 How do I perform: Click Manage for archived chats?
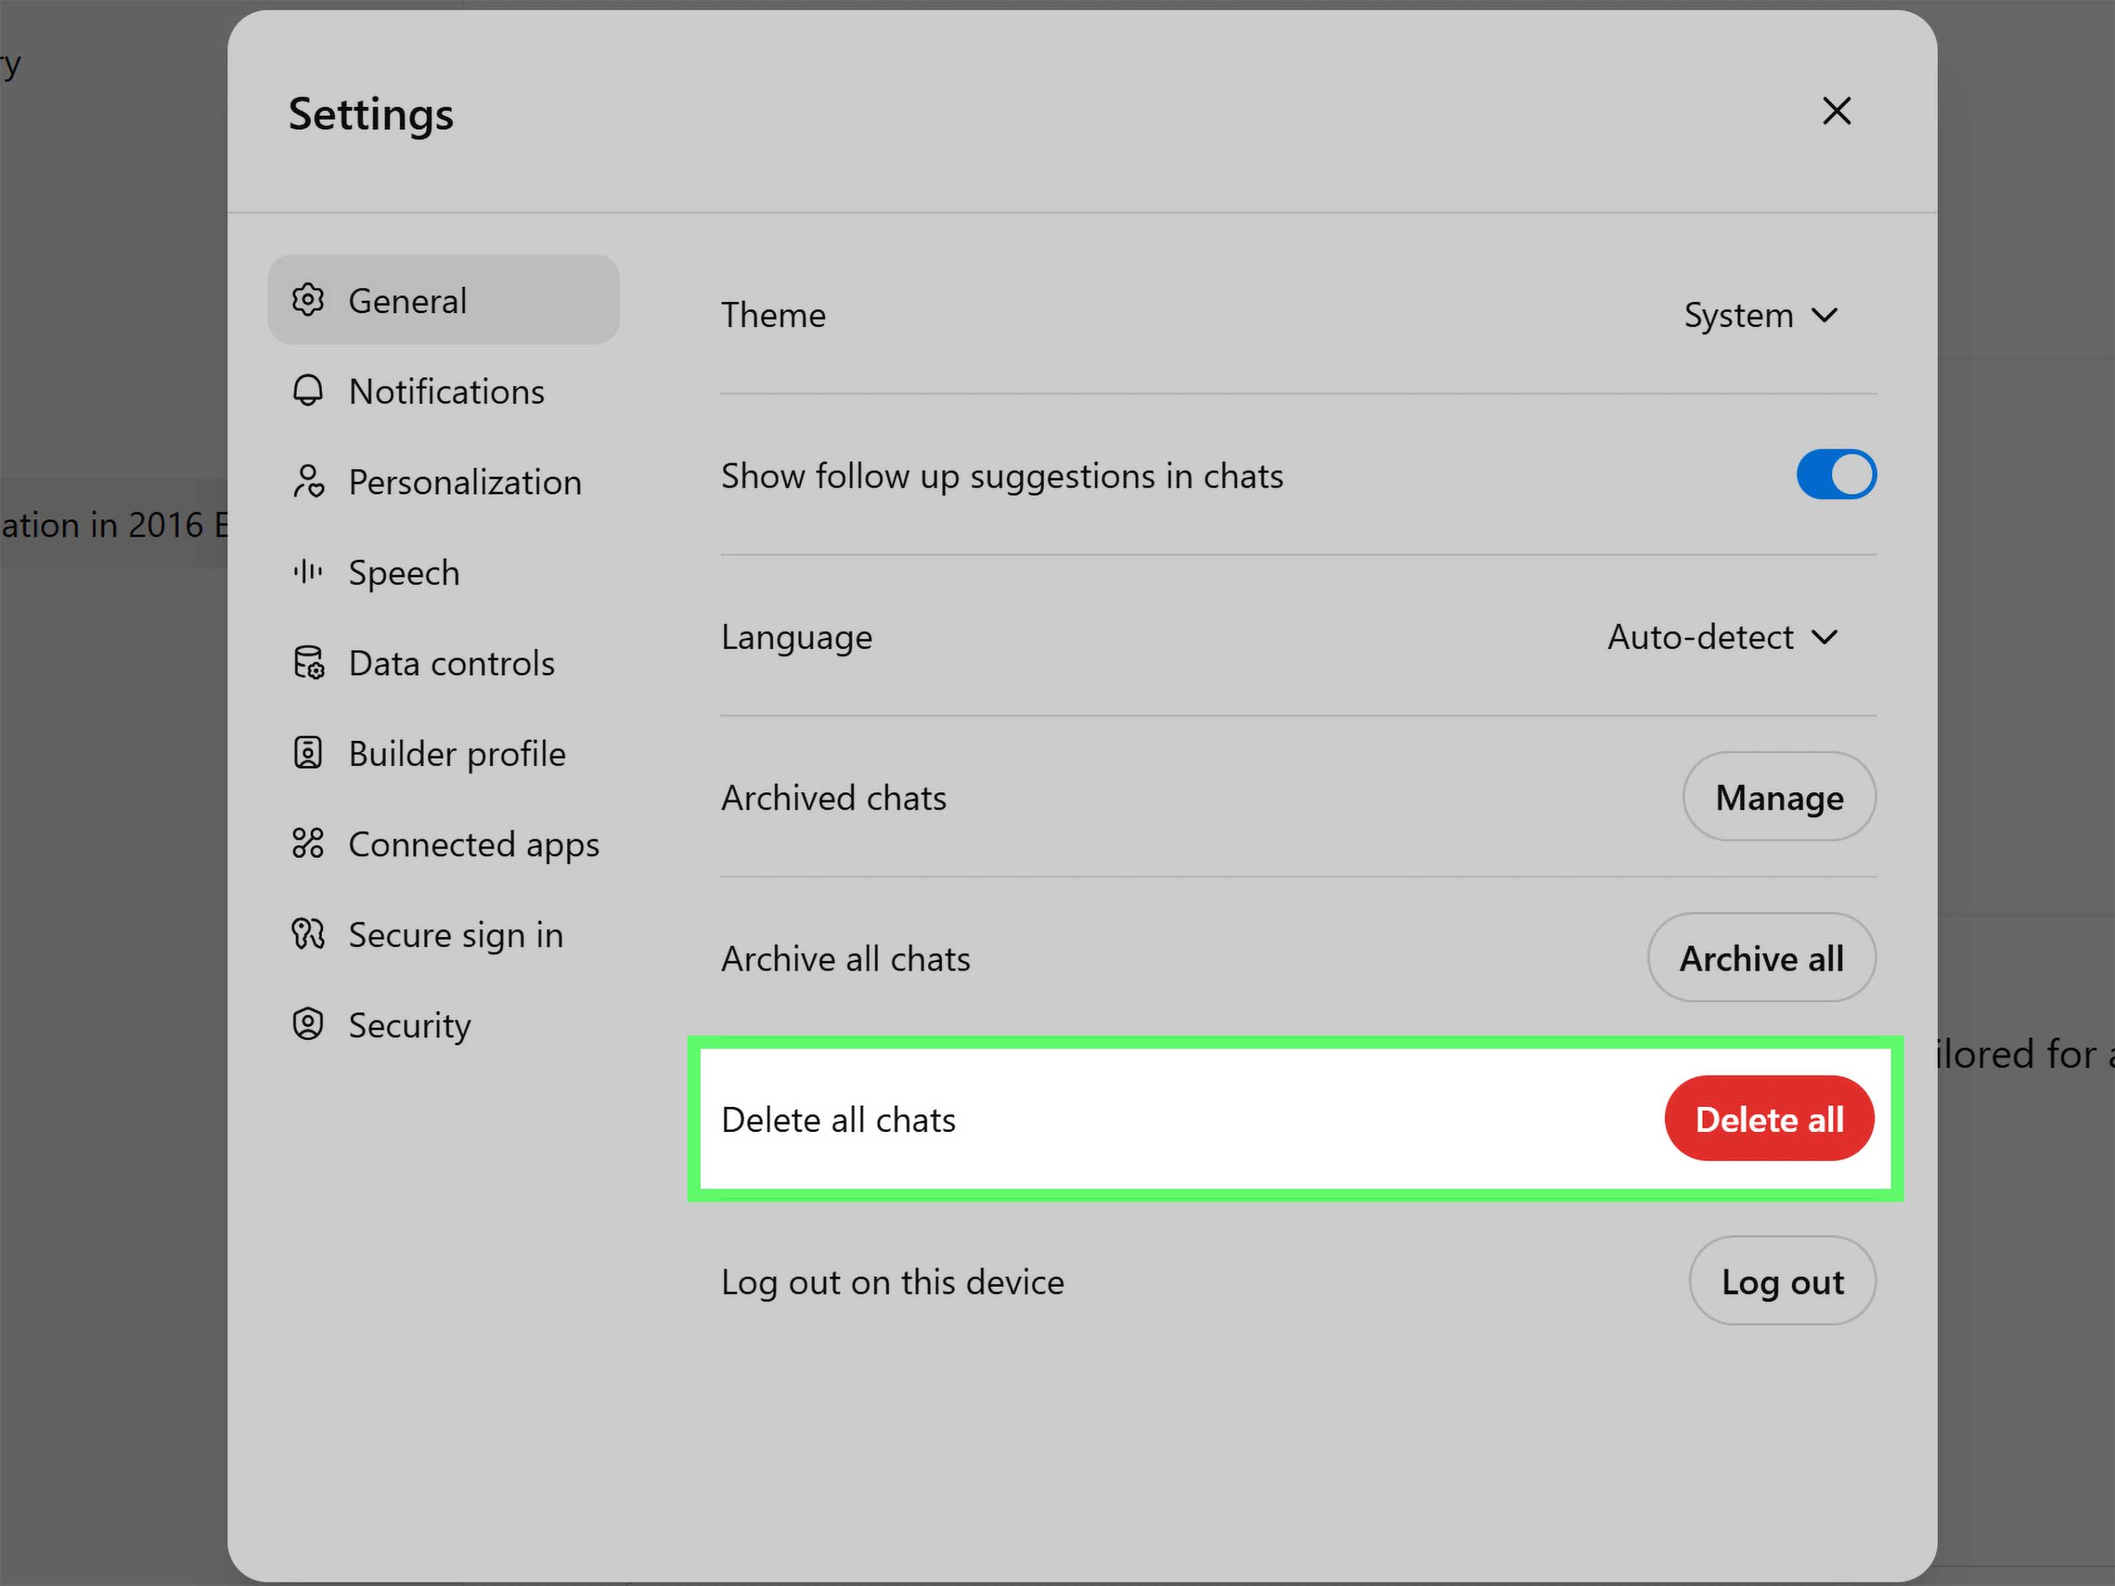click(x=1779, y=796)
